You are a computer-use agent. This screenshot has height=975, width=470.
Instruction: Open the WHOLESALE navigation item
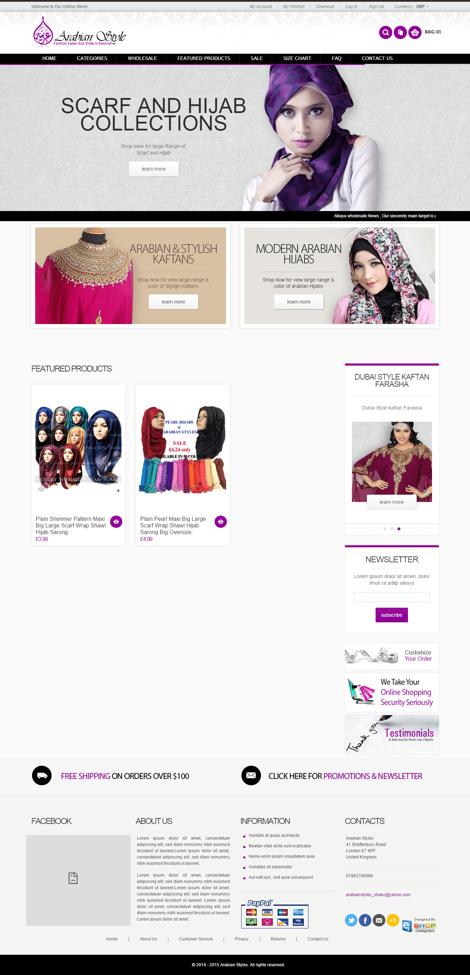click(x=142, y=58)
